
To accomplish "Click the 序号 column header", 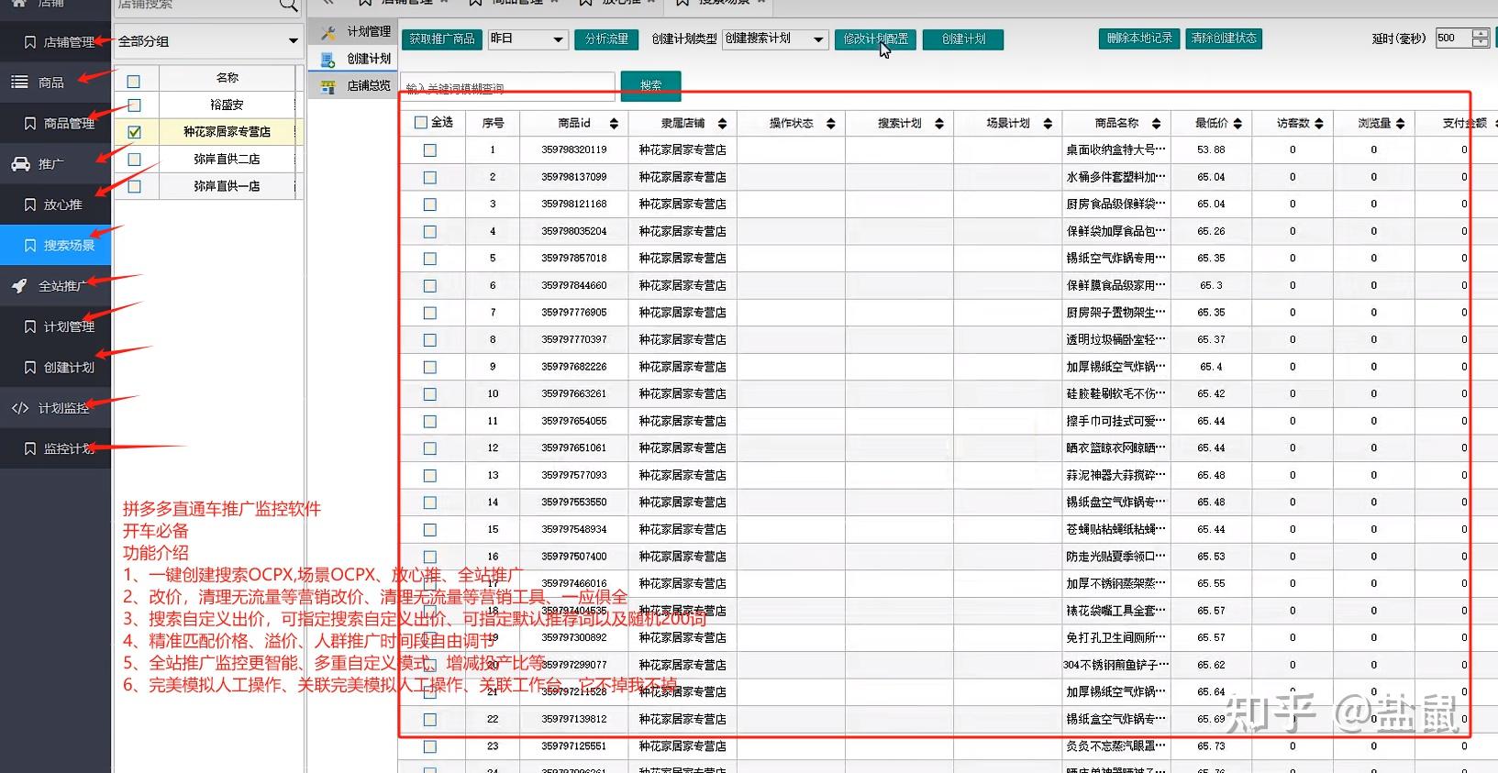I will point(493,123).
